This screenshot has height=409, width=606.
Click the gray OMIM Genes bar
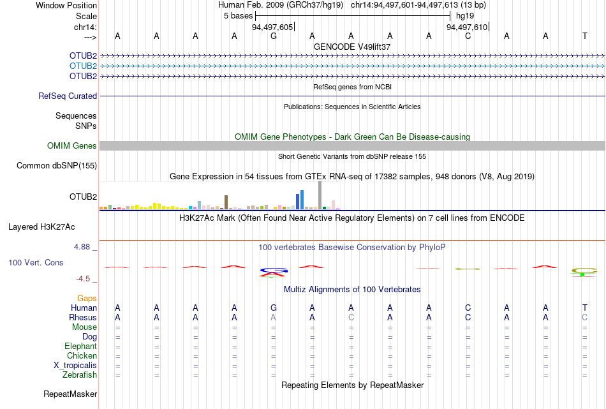pos(352,145)
